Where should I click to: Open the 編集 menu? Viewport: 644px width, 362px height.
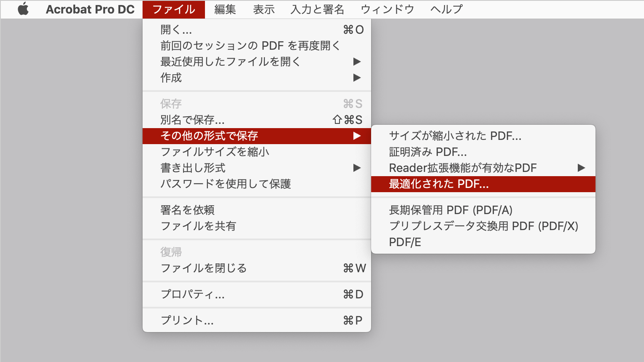coord(225,9)
